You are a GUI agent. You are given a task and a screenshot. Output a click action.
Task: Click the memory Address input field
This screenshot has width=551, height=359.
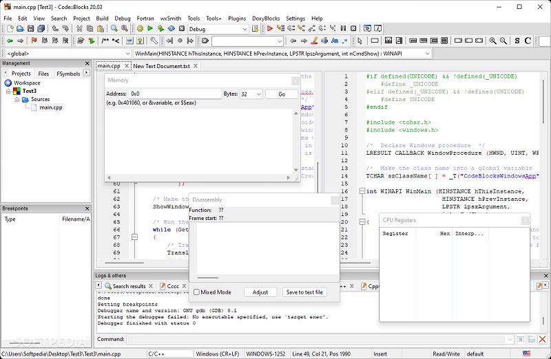174,94
